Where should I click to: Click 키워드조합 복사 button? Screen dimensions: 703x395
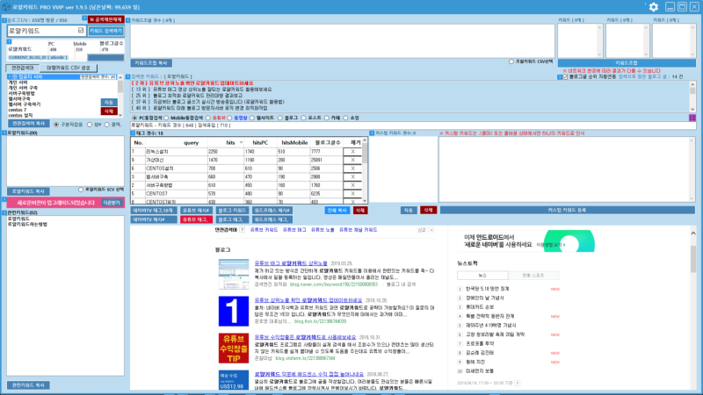tap(151, 63)
